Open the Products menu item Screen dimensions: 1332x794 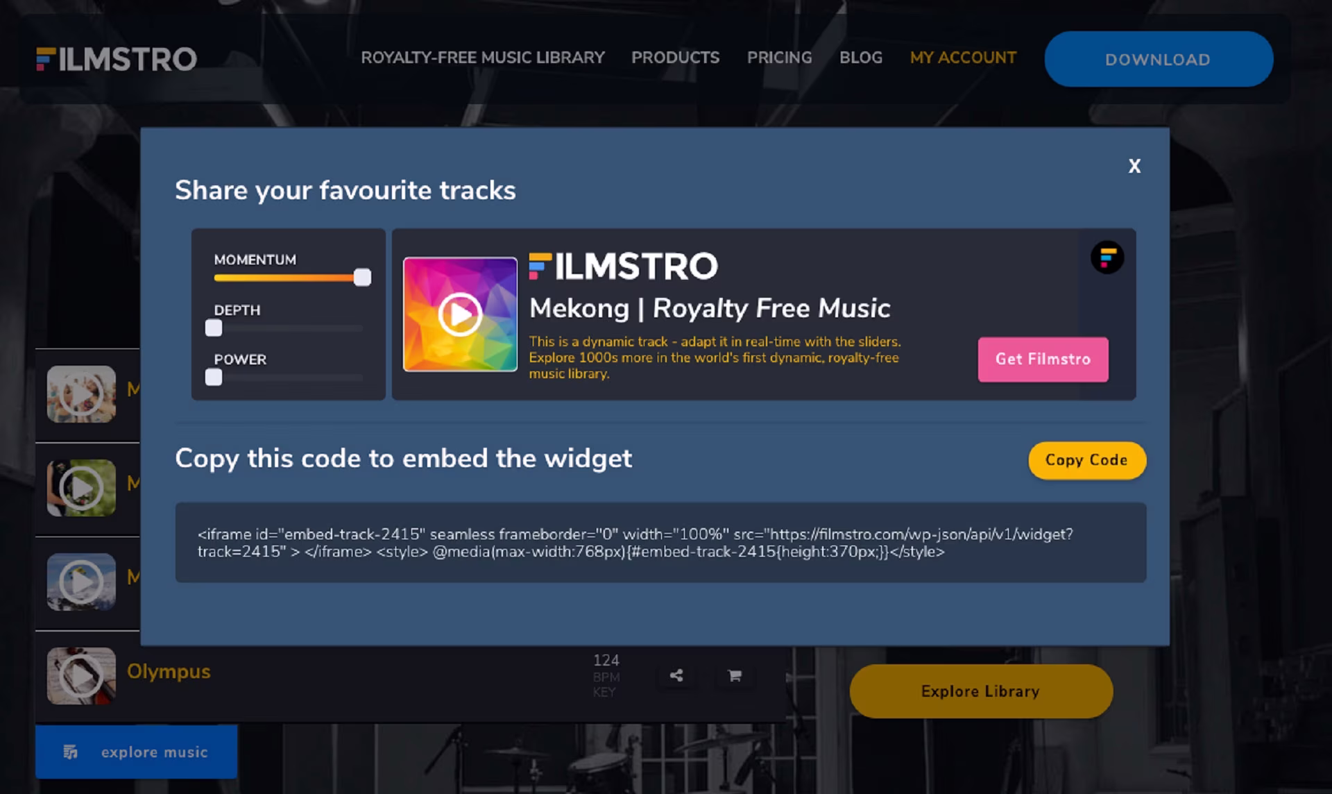(x=675, y=58)
